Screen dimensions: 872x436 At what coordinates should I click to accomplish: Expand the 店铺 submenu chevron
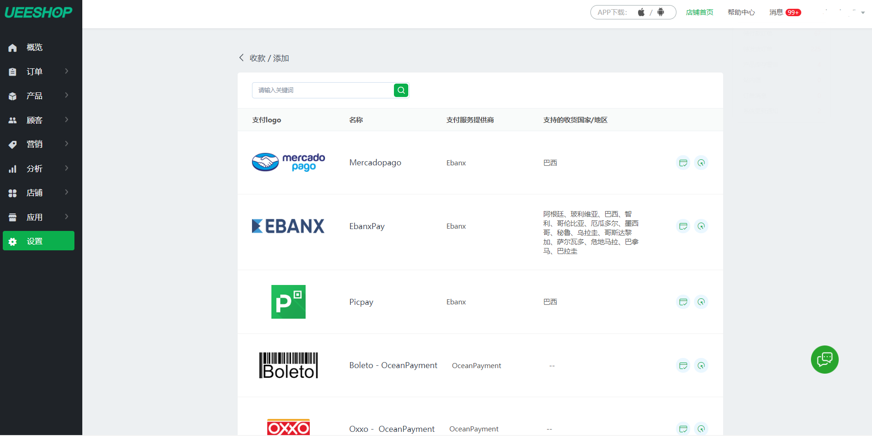click(x=67, y=192)
